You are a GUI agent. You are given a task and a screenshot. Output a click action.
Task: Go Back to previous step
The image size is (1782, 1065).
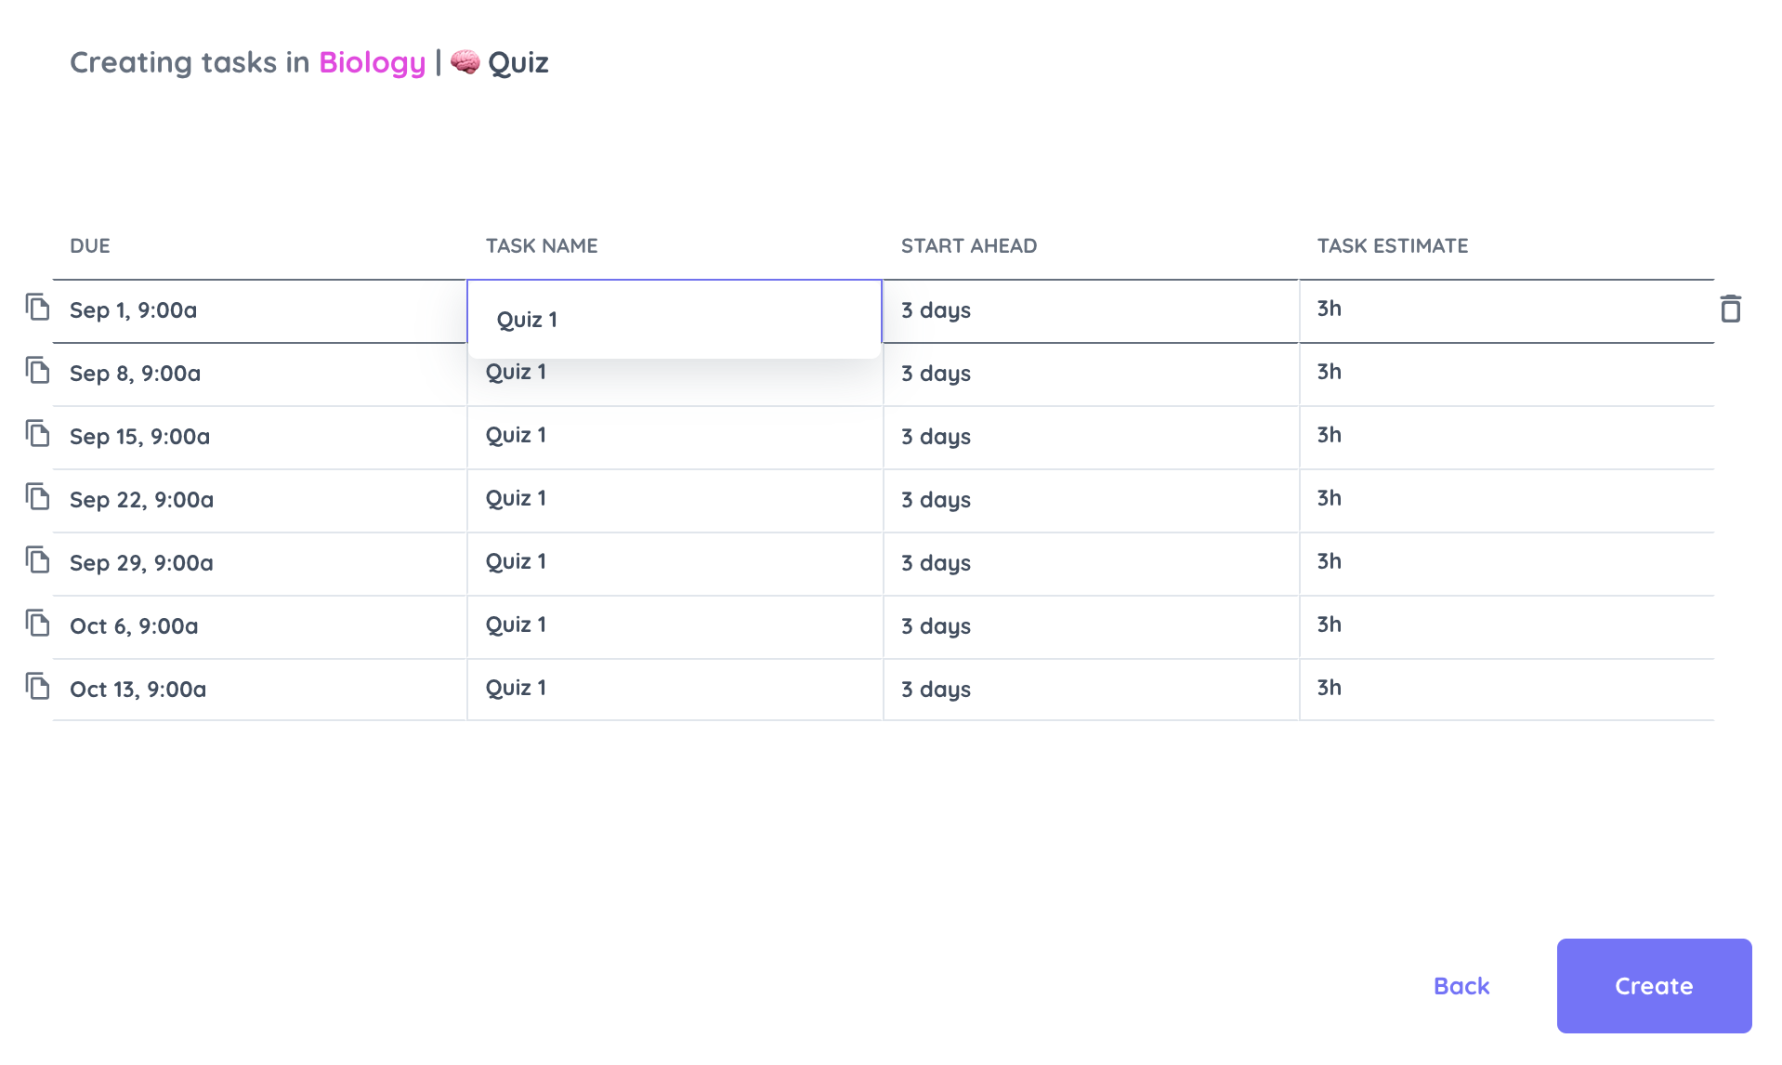pos(1461,986)
